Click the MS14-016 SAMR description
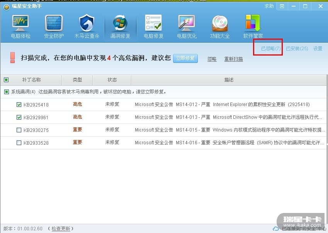Viewport: 328px width, 233px height. (x=229, y=143)
